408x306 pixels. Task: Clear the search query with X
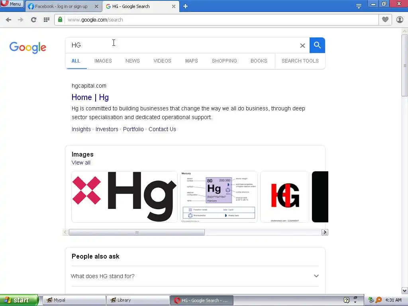coord(302,45)
